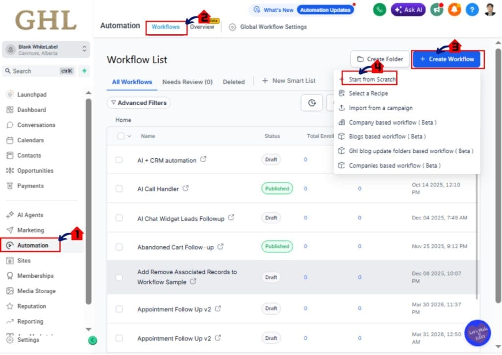This screenshot has height=355, width=502.
Task: Open the Advanced Filters expander
Action: coord(139,103)
